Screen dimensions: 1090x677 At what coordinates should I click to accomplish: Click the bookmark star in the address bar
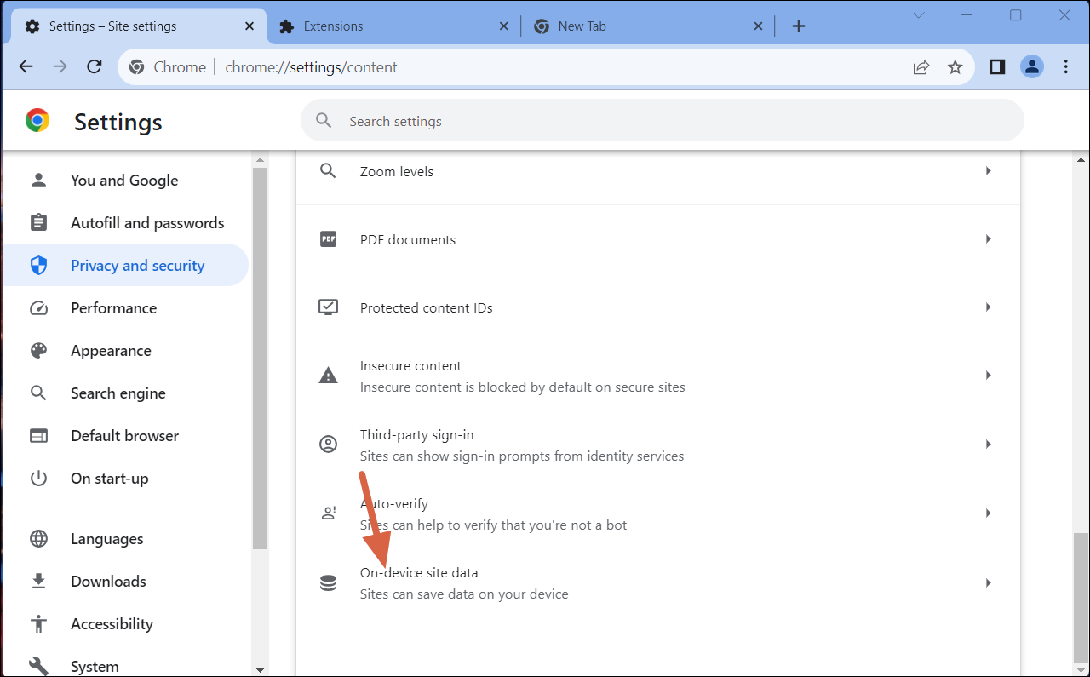point(955,66)
